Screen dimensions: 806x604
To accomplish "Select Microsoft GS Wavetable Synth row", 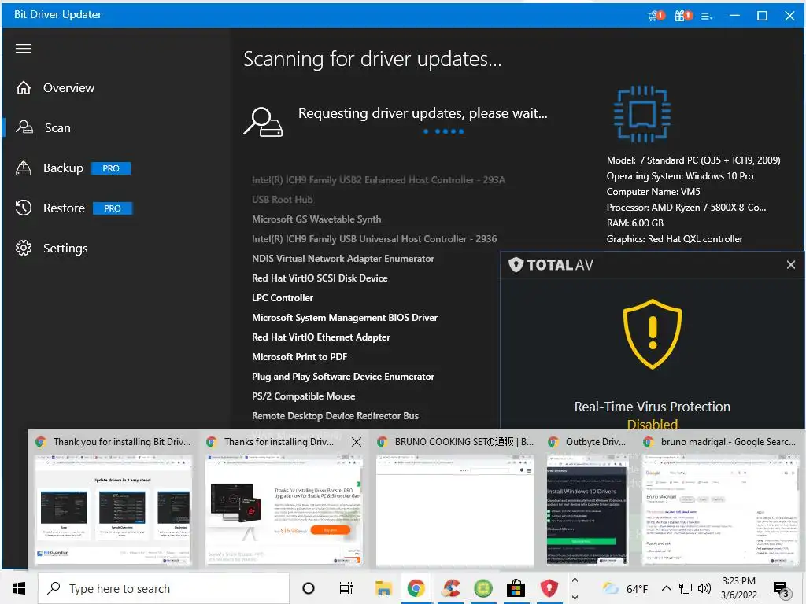I will point(316,219).
